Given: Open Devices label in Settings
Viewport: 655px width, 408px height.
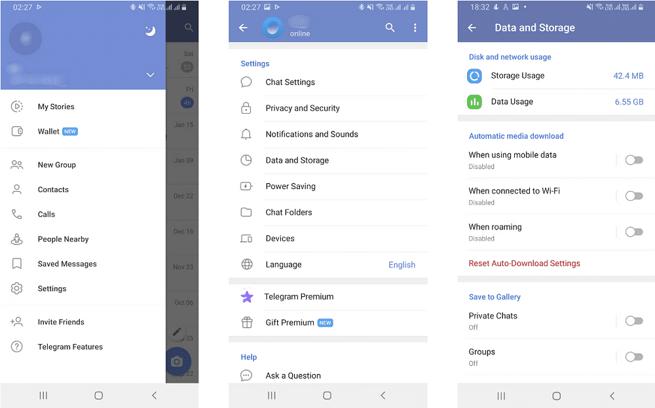Looking at the screenshot, I should pyautogui.click(x=280, y=238).
